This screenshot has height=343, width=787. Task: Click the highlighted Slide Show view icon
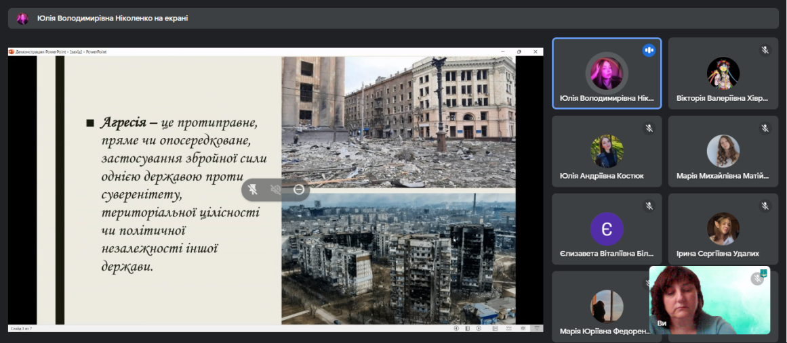(537, 328)
